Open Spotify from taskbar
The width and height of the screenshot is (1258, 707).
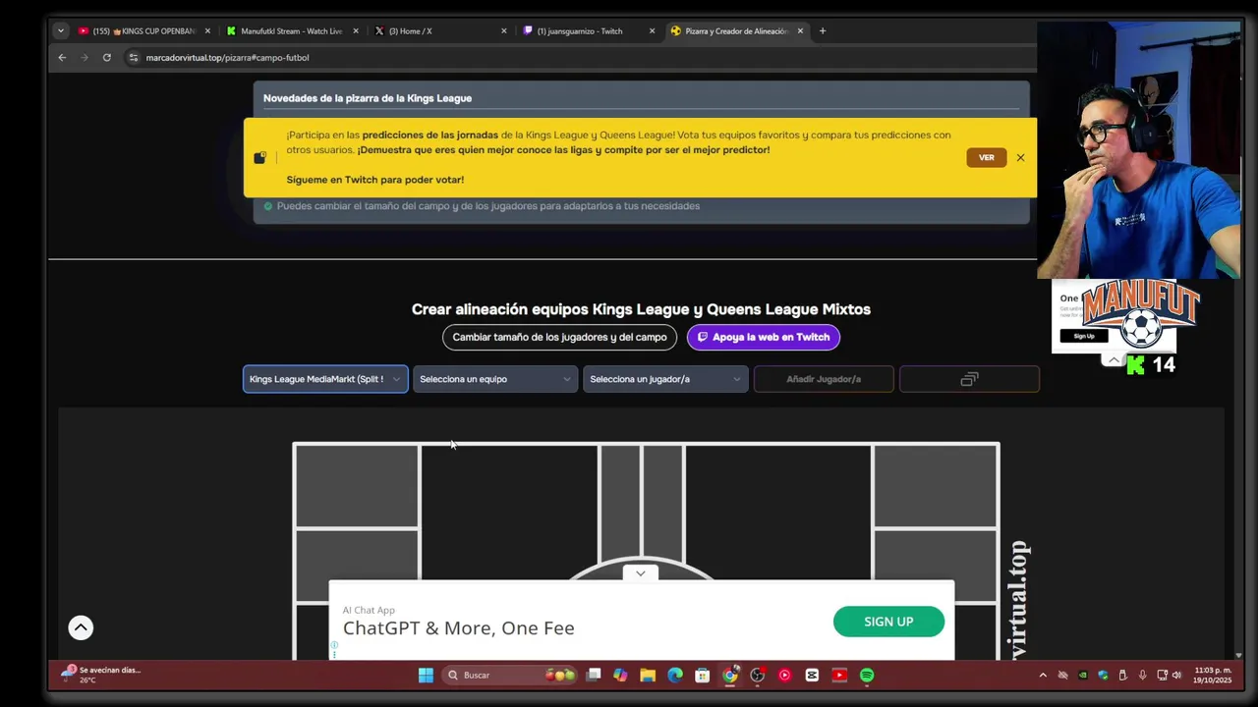(867, 675)
